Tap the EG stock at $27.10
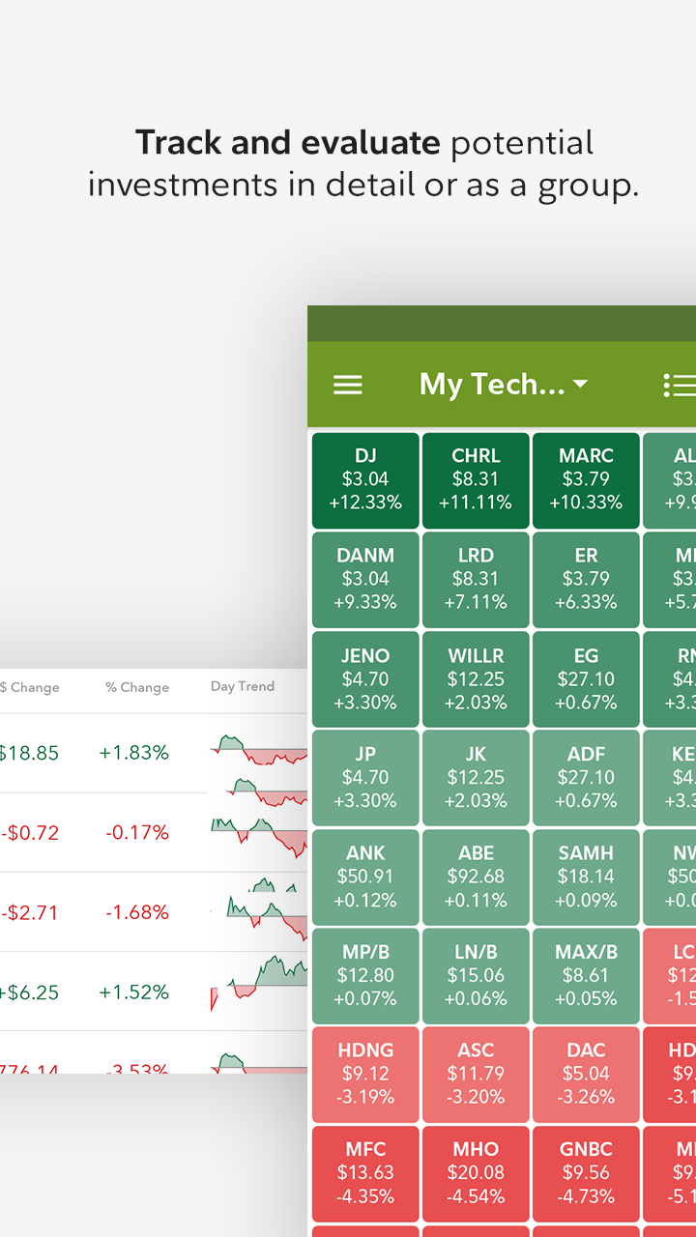Image resolution: width=696 pixels, height=1237 pixels. click(586, 678)
